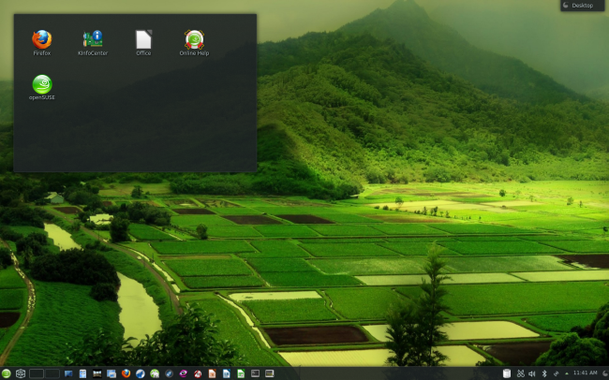Click the Bluetooth tray icon

coord(544,373)
